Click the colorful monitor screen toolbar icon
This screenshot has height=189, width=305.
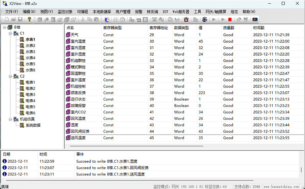[107, 19]
